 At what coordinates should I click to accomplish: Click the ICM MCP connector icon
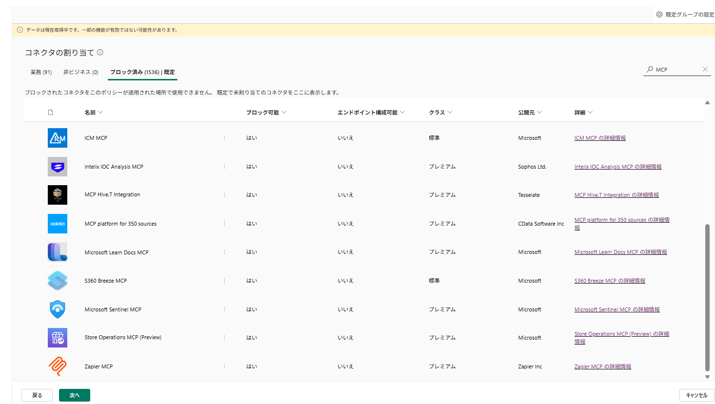pyautogui.click(x=58, y=138)
